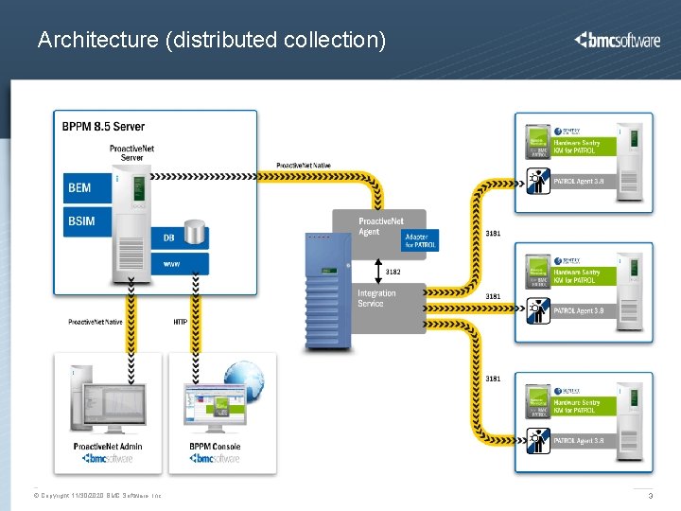
Task: Click Hardware Sentry KM box icon in top host
Action: [537, 142]
